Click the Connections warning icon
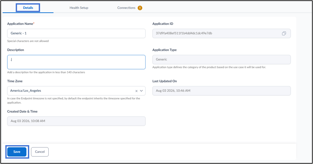This screenshot has height=164, width=313. coord(140,8)
